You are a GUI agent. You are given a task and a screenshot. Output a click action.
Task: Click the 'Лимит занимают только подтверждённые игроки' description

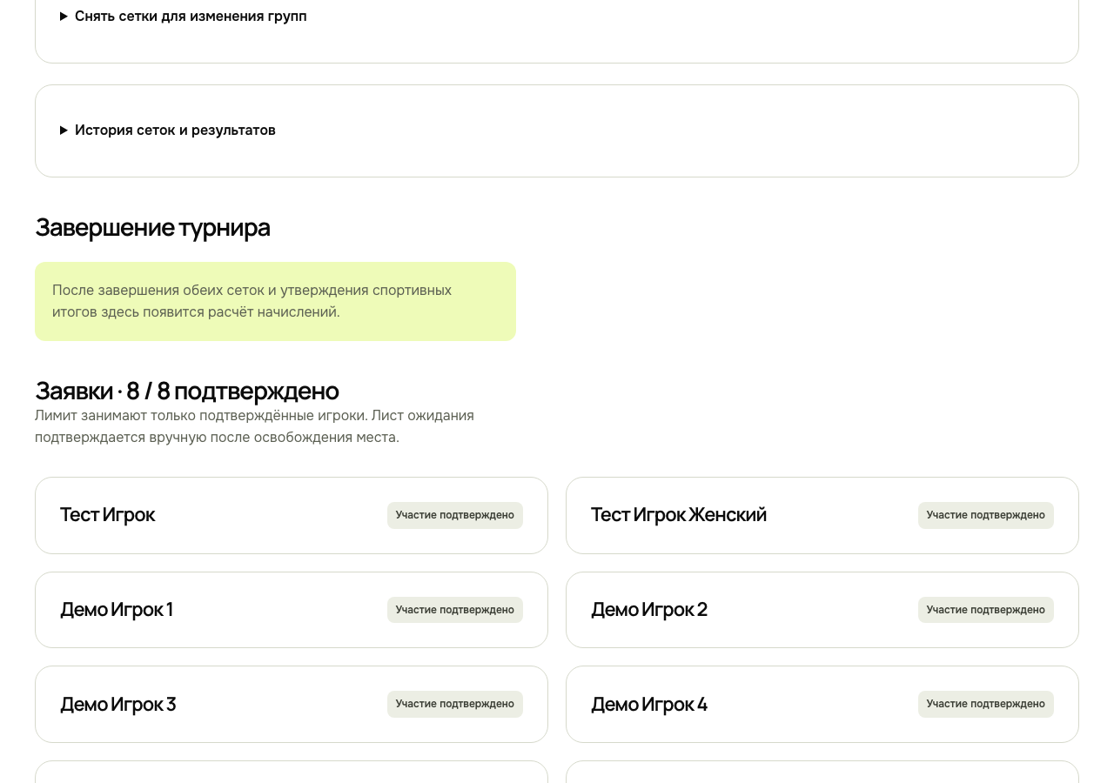coord(254,426)
